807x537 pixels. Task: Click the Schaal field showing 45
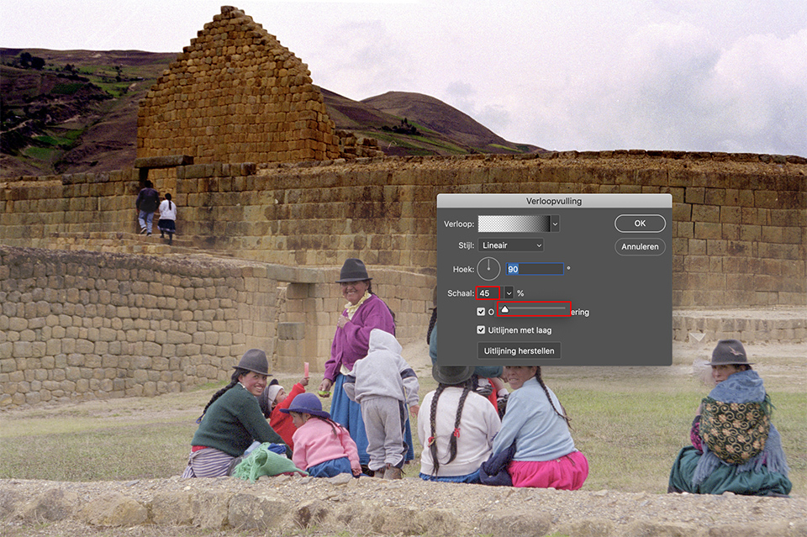point(488,293)
